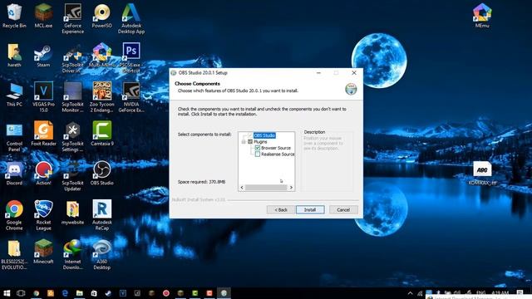
Task: Click the 'Realsense Source' label in the tree
Action: click(x=278, y=154)
